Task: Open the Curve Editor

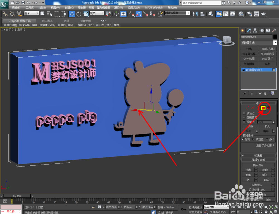Action: click(226, 14)
